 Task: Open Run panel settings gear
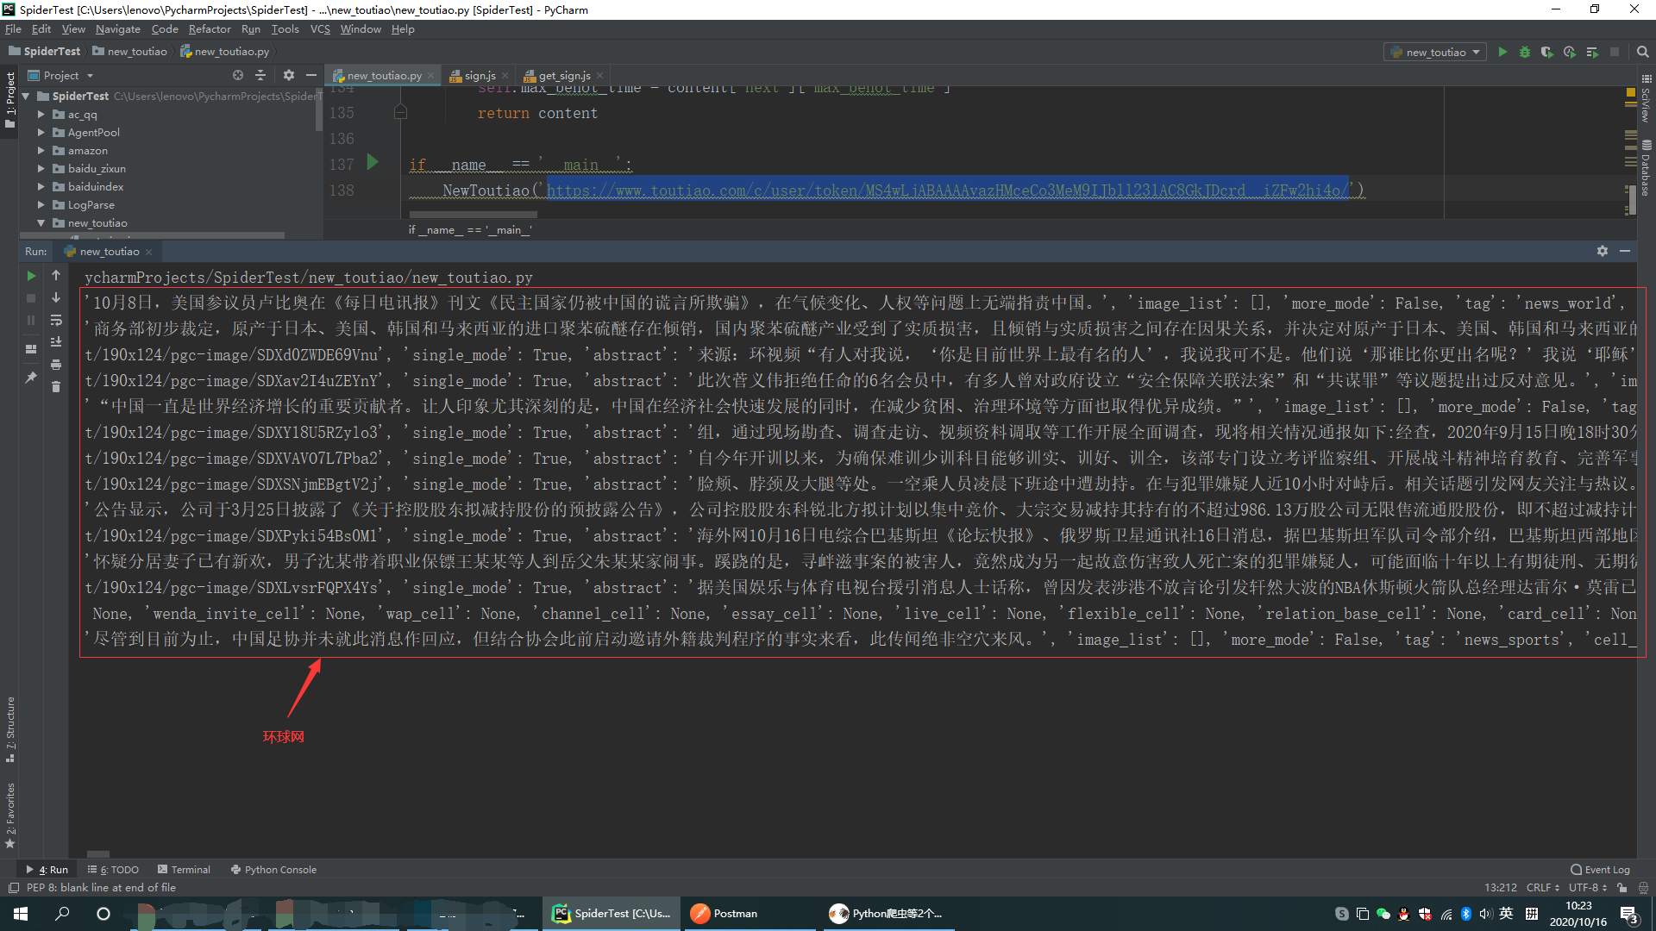pos(1603,251)
